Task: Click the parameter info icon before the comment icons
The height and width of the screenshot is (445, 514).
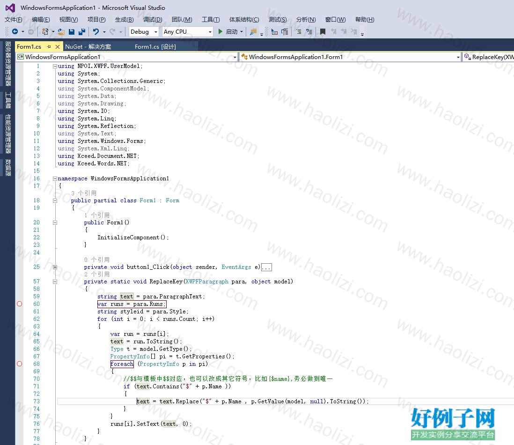Action: pos(285,31)
